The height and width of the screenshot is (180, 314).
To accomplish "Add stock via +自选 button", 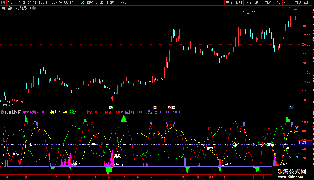I will (297, 2).
